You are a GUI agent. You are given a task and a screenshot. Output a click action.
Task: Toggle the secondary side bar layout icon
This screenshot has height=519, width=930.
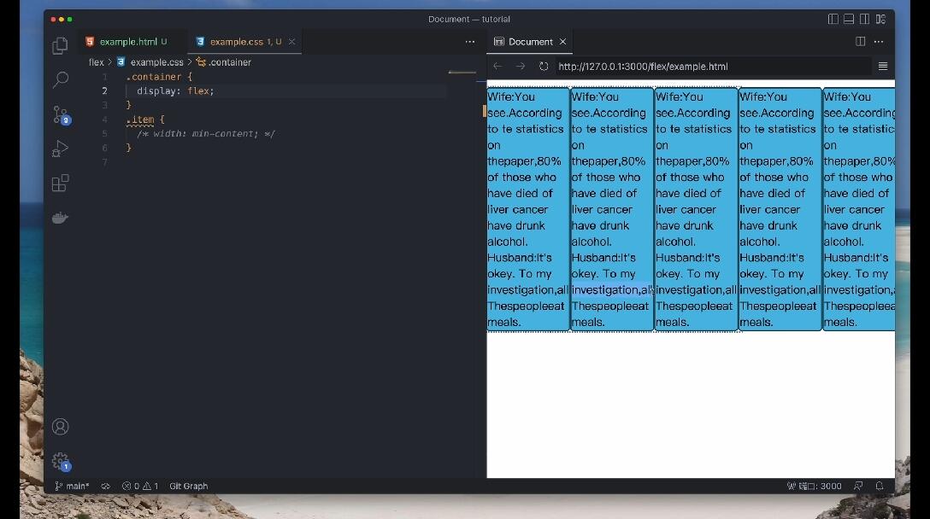tap(865, 19)
